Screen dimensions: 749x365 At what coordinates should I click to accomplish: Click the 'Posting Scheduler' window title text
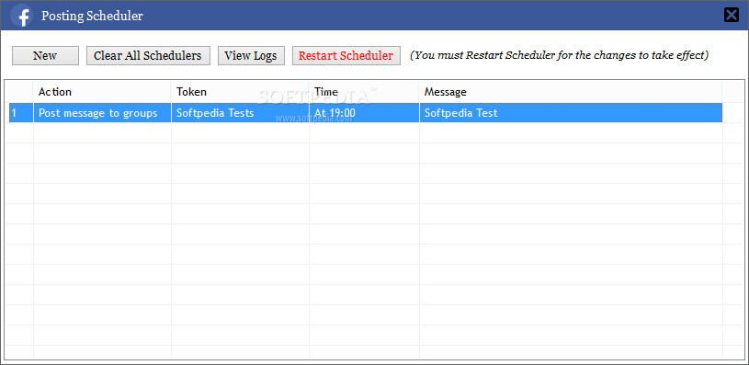pos(92,16)
